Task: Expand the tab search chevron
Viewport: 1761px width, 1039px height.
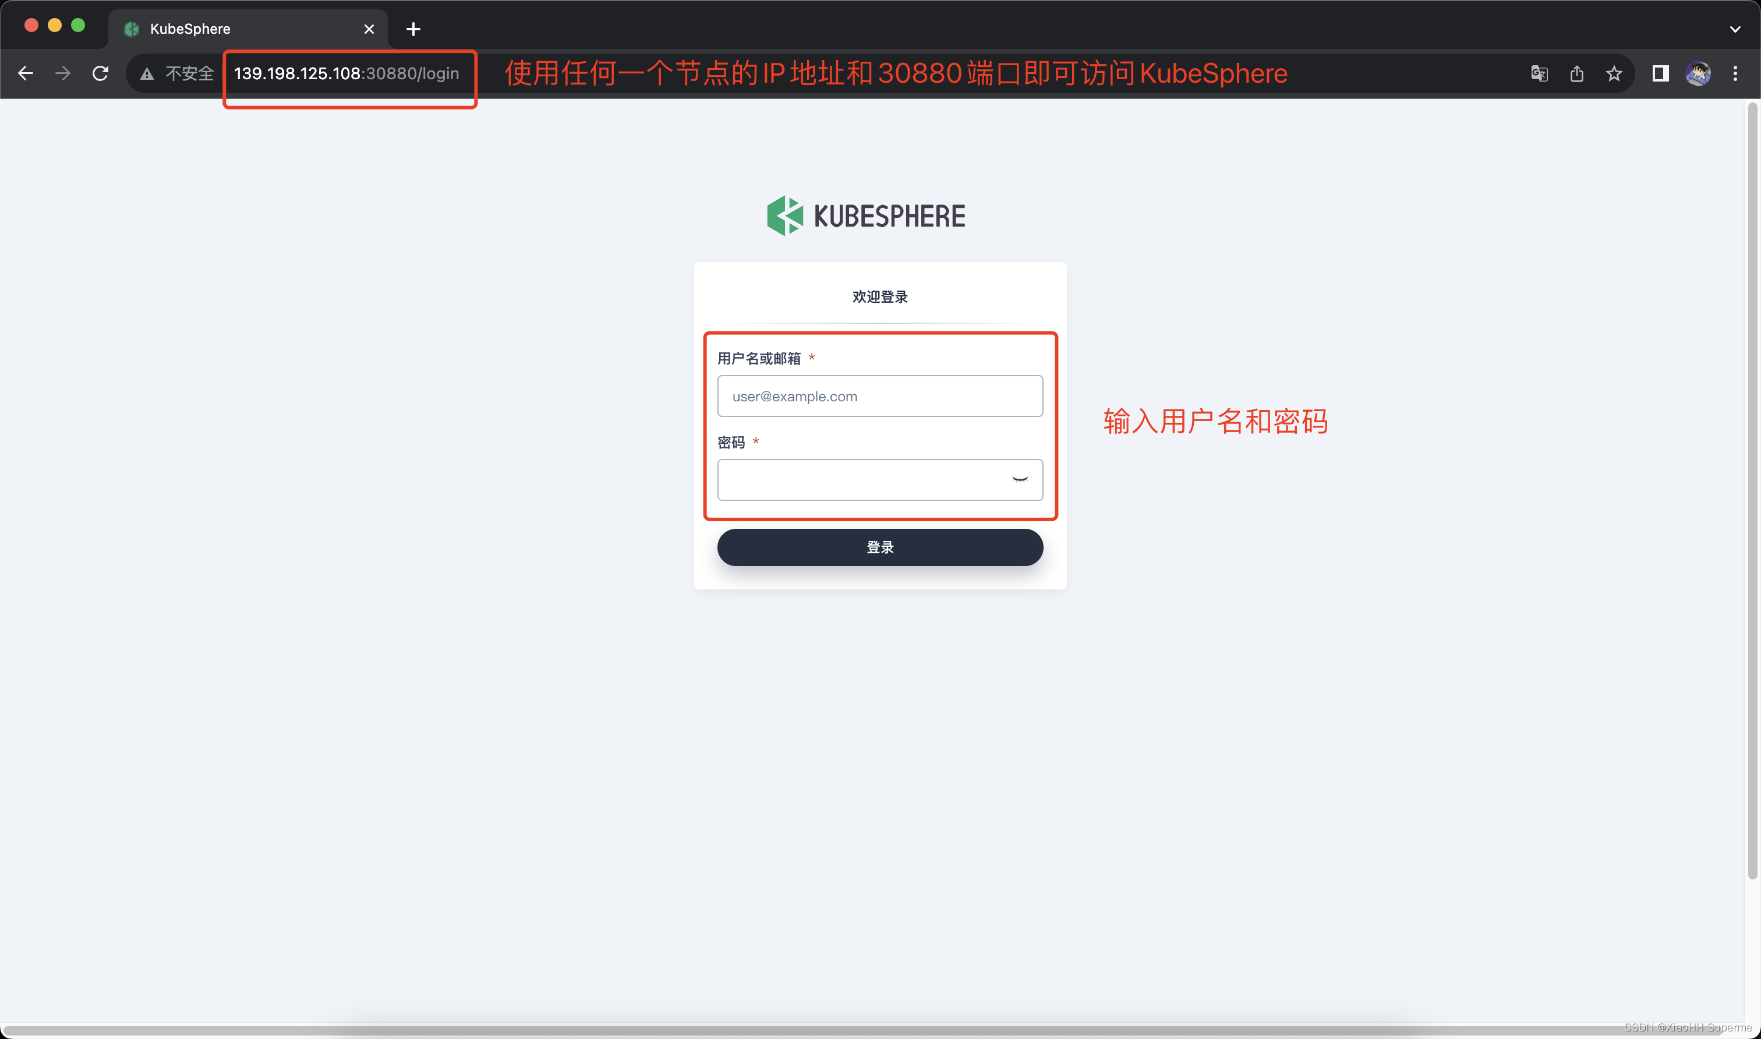Action: pyautogui.click(x=1735, y=29)
